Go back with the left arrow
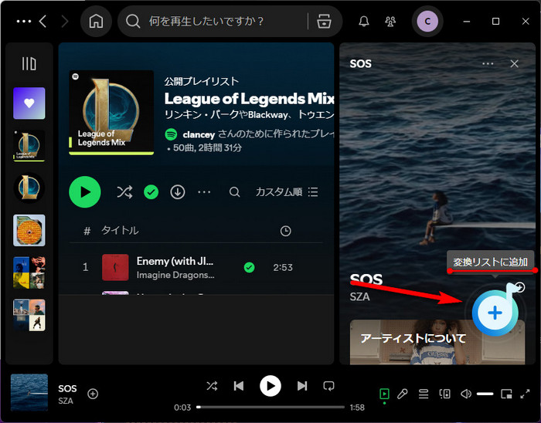Viewport: 541px width, 423px height. (x=43, y=22)
